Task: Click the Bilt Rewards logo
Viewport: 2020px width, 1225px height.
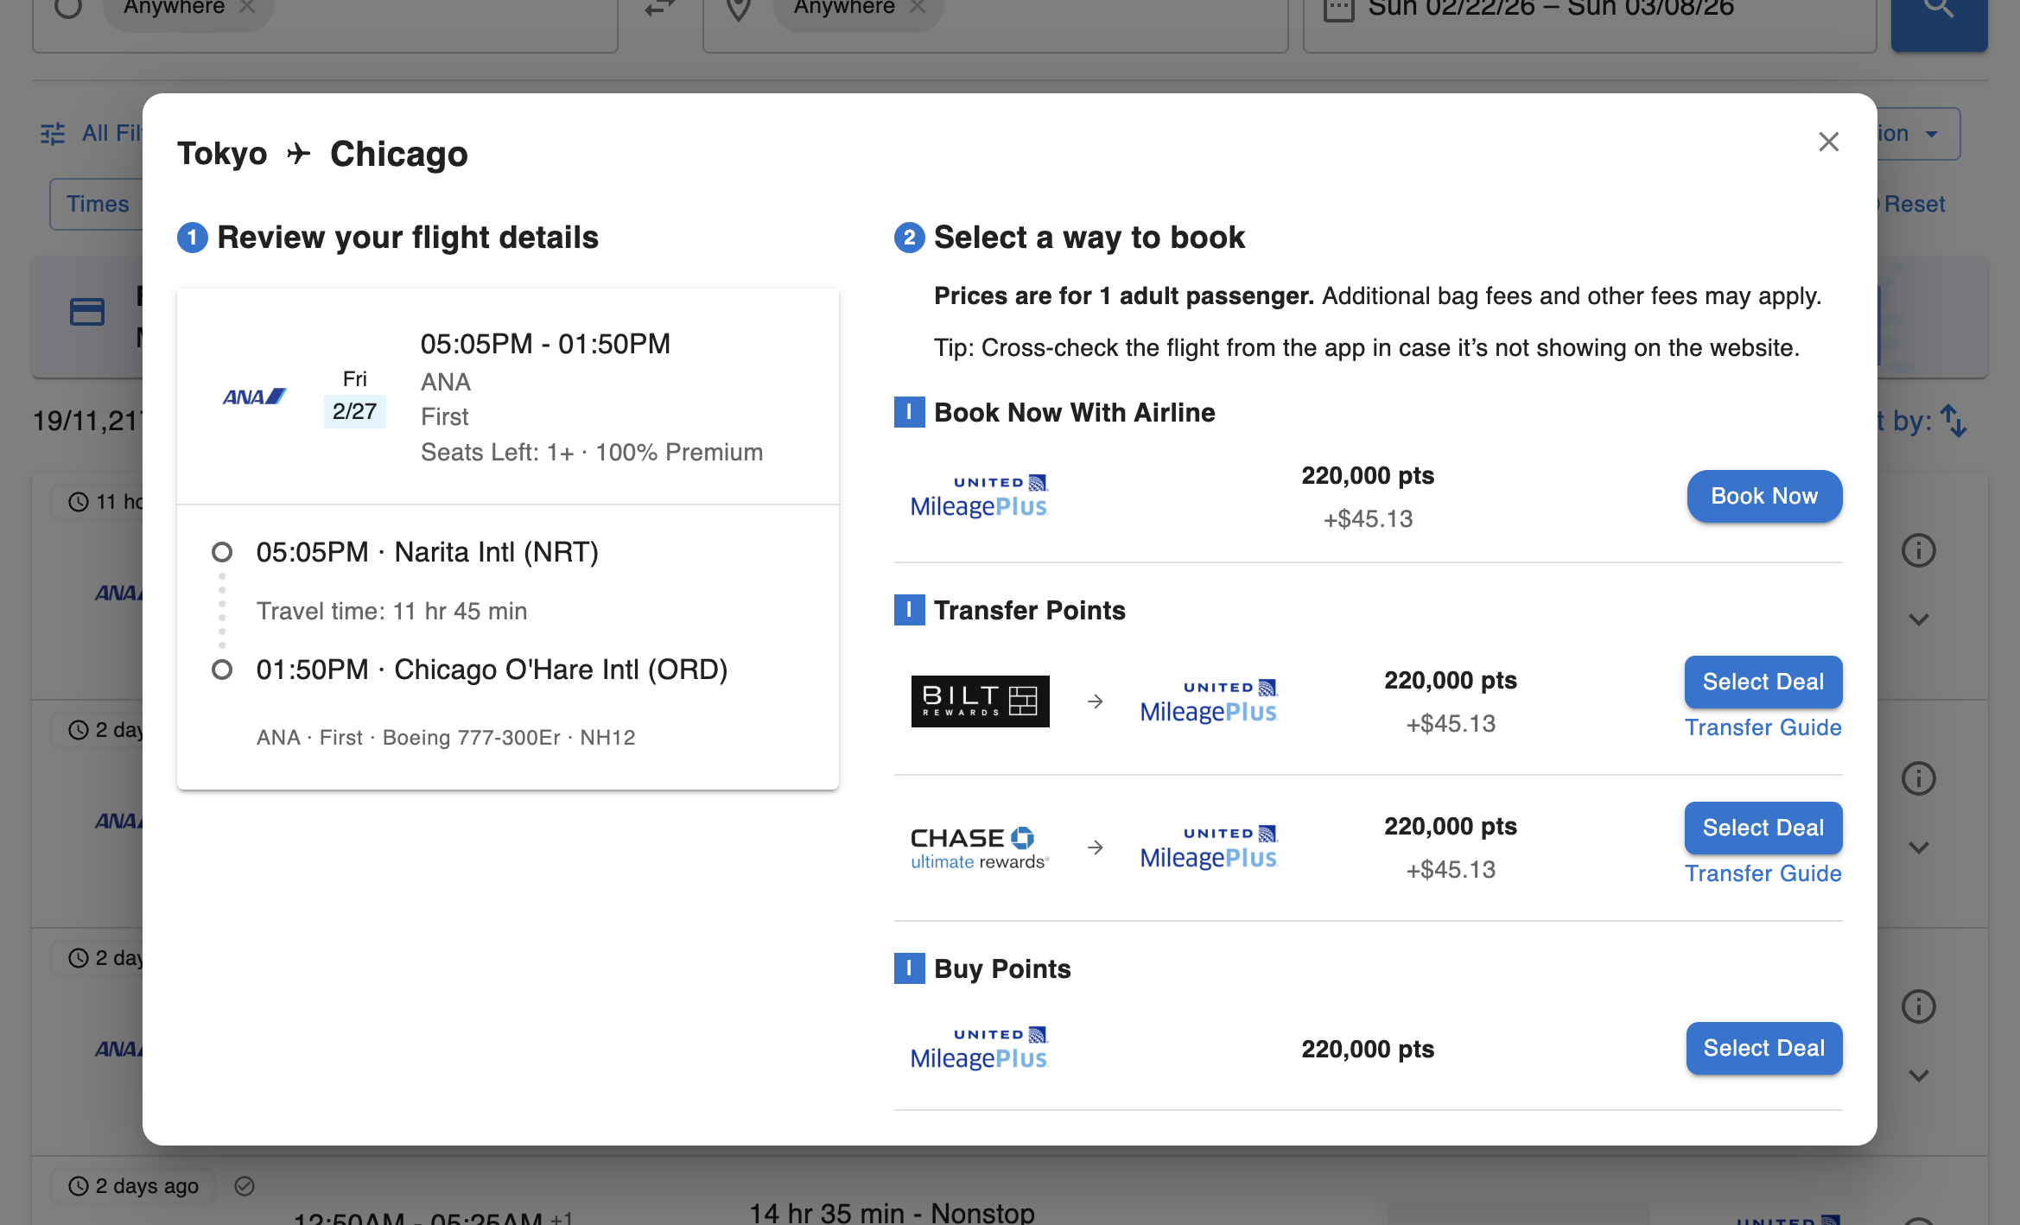Action: pos(980,701)
